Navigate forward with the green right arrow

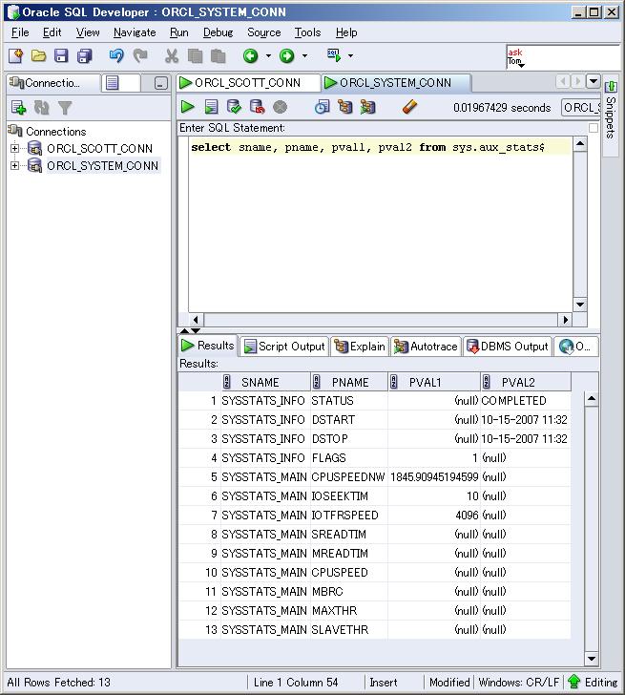click(x=287, y=55)
